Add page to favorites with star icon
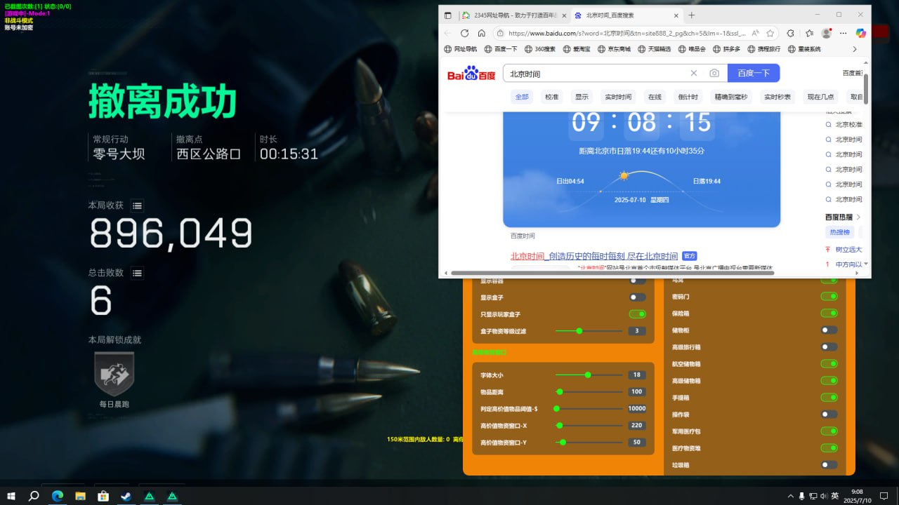The image size is (899, 505). (x=770, y=33)
